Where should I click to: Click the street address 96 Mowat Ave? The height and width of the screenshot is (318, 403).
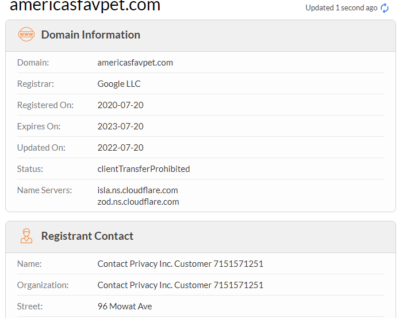click(125, 306)
